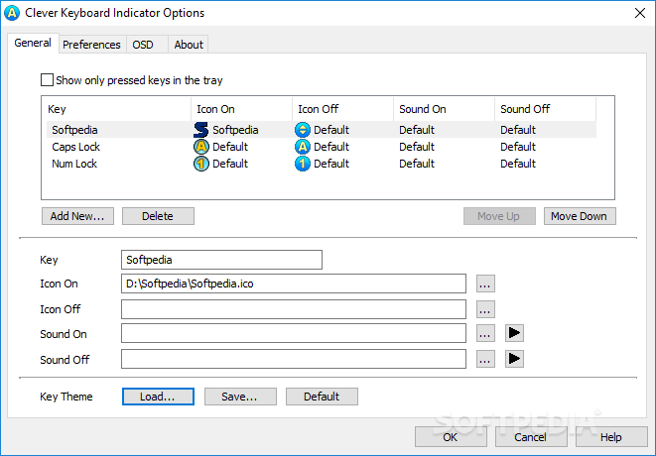Click Caps Lock's Icon On yellow A icon

[200, 147]
